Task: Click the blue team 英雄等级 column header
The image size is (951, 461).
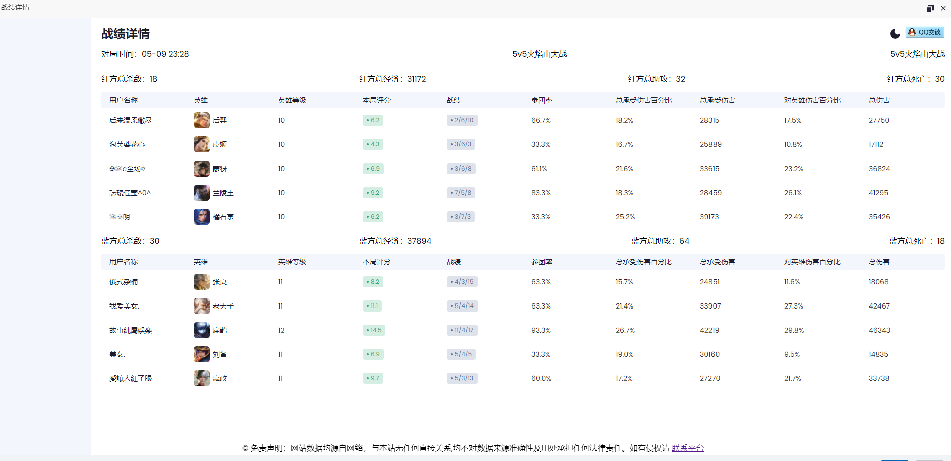Action: pos(292,262)
